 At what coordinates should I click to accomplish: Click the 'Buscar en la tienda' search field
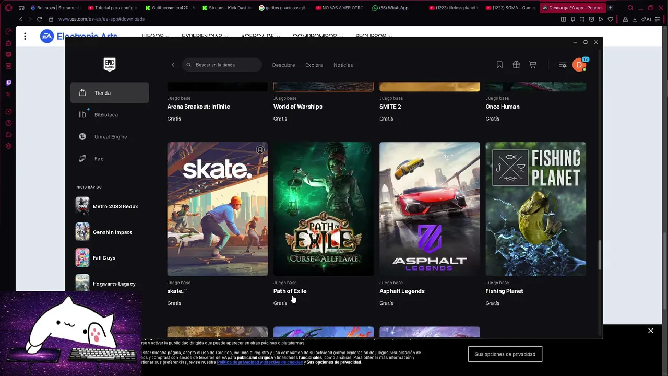coord(222,65)
